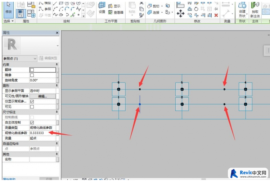The width and height of the screenshot is (270, 181).
Task: Select the Offset tool
Action: [x=190, y=9]
